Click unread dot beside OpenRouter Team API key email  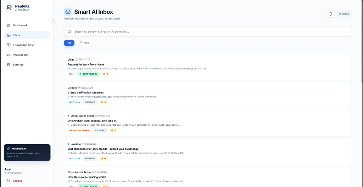pos(68,116)
